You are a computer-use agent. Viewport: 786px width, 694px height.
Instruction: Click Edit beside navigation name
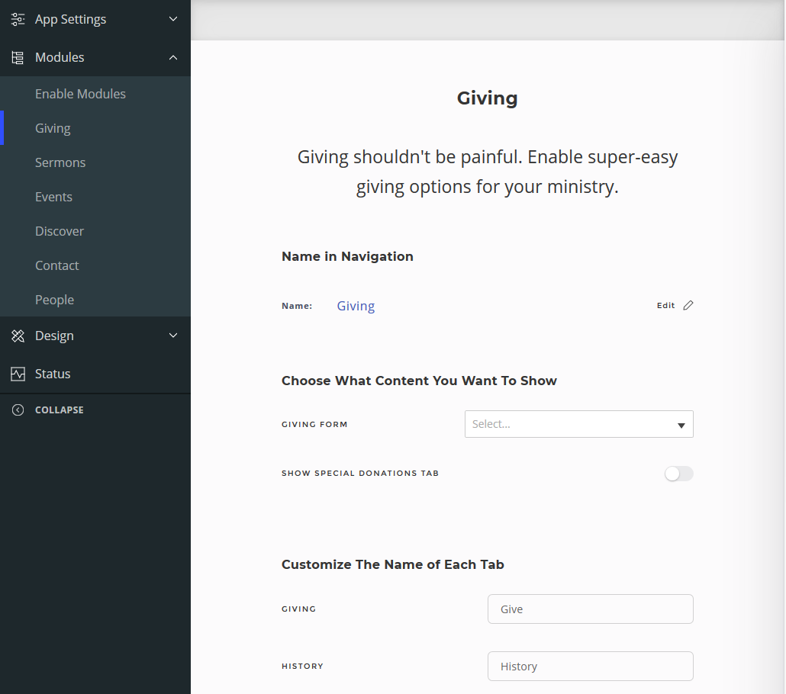coord(665,305)
